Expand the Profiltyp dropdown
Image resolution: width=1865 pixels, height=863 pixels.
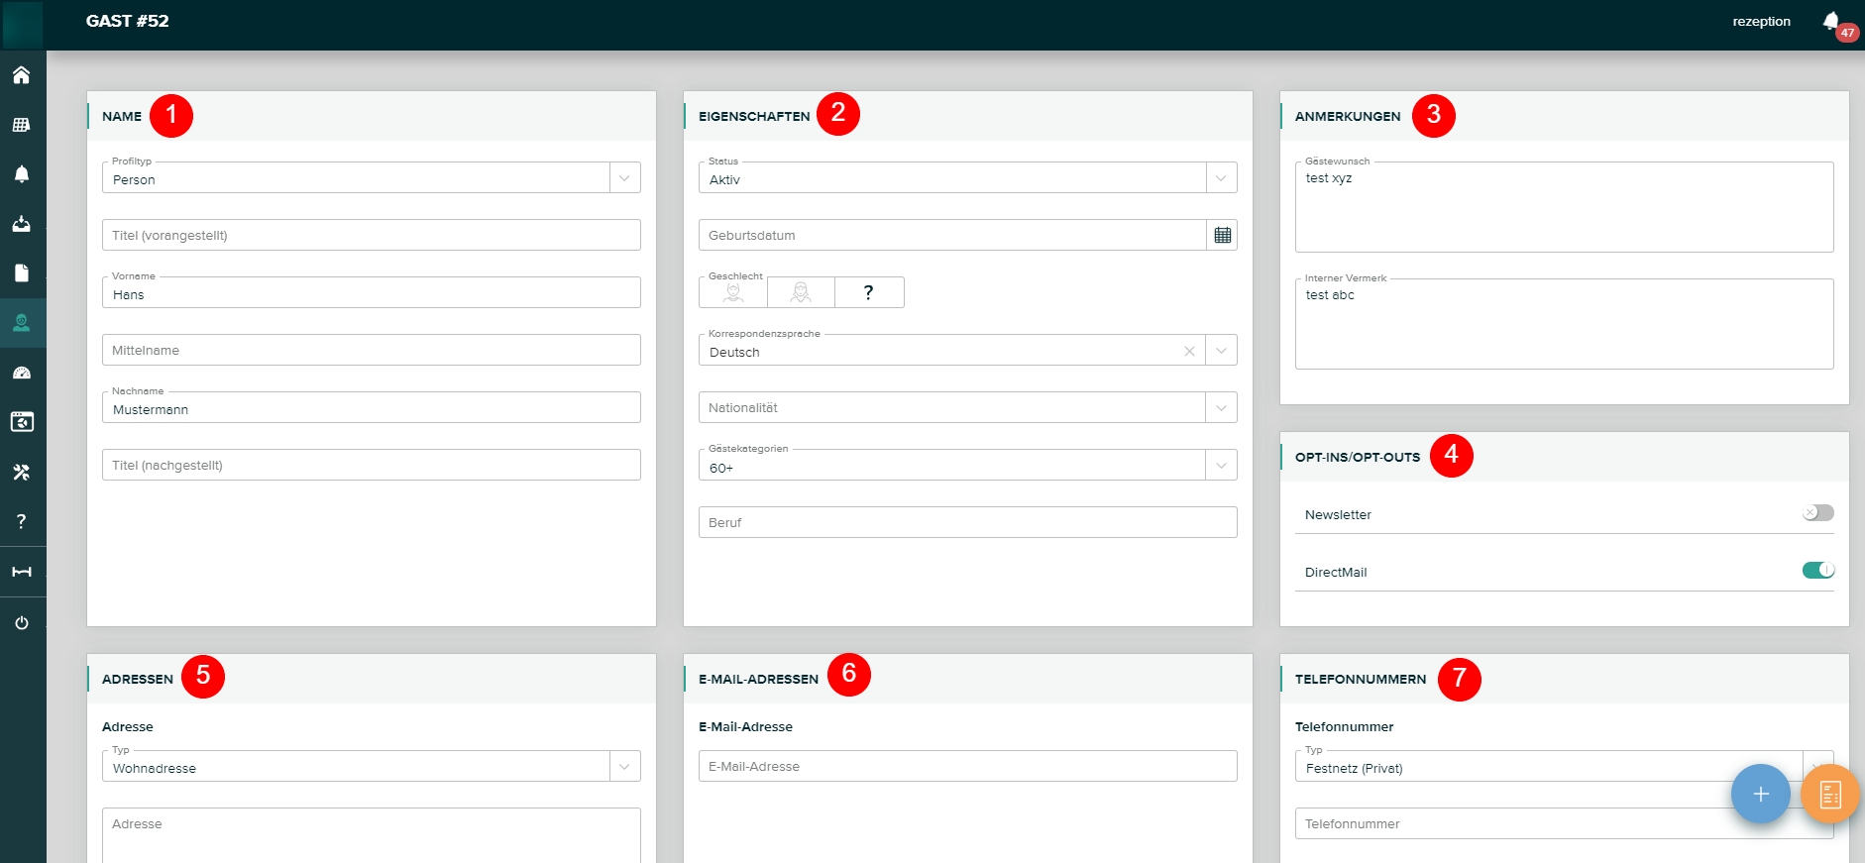[624, 178]
